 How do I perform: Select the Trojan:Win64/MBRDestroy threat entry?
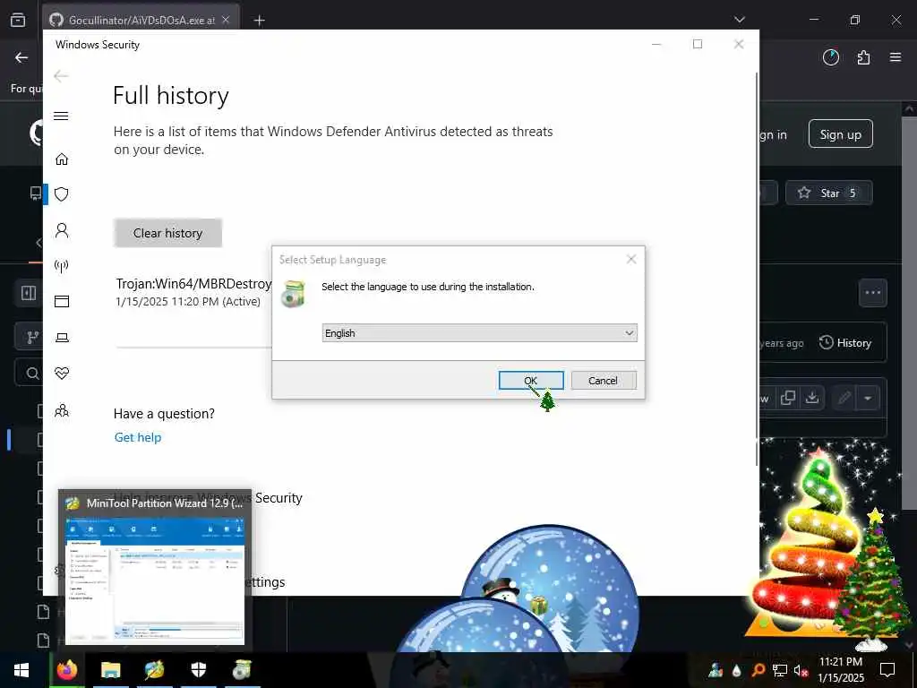[193, 292]
